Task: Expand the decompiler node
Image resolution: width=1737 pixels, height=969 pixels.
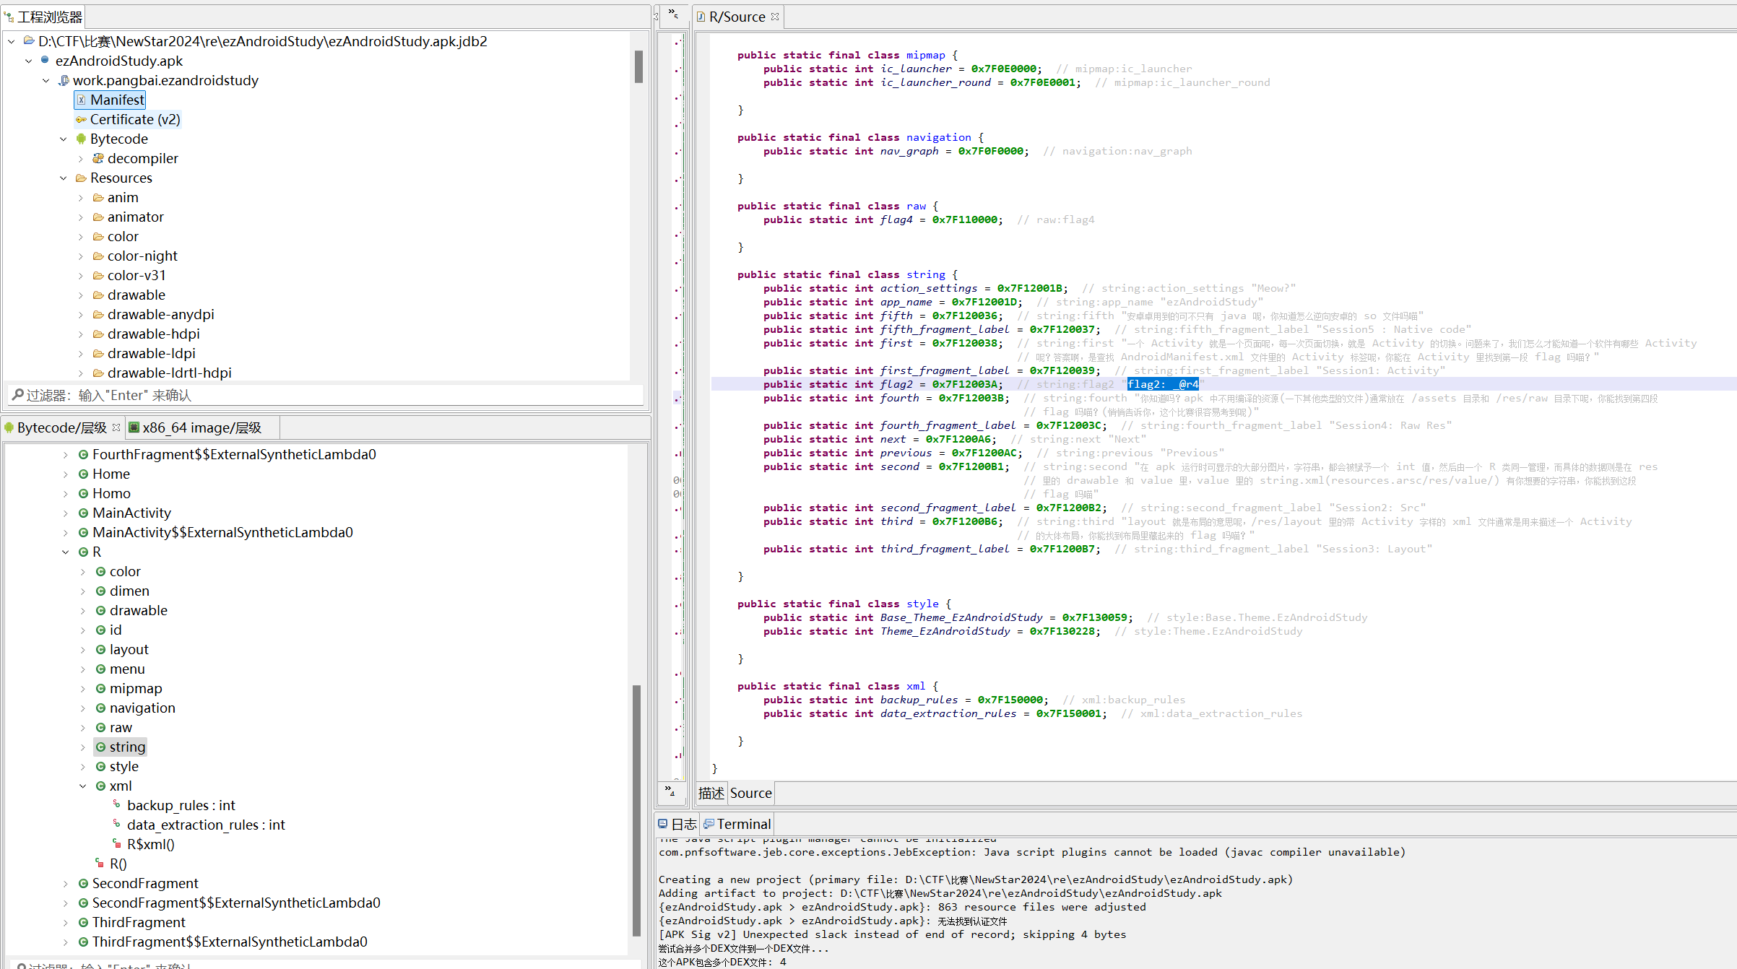Action: coord(81,159)
